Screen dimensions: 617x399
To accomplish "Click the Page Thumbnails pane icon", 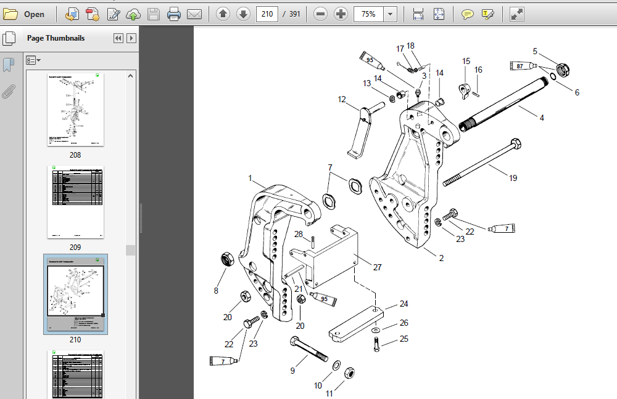I will tap(9, 39).
